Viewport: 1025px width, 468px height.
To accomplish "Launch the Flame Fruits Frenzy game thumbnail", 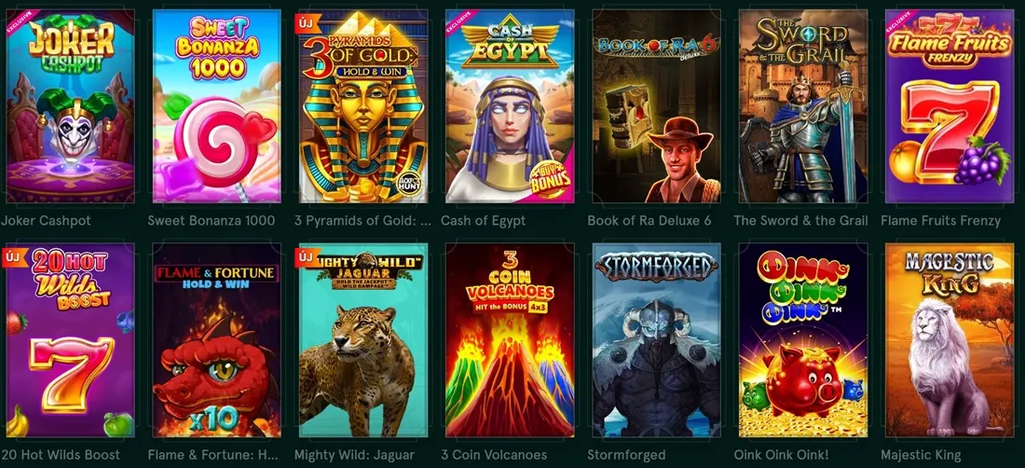I will click(x=950, y=106).
